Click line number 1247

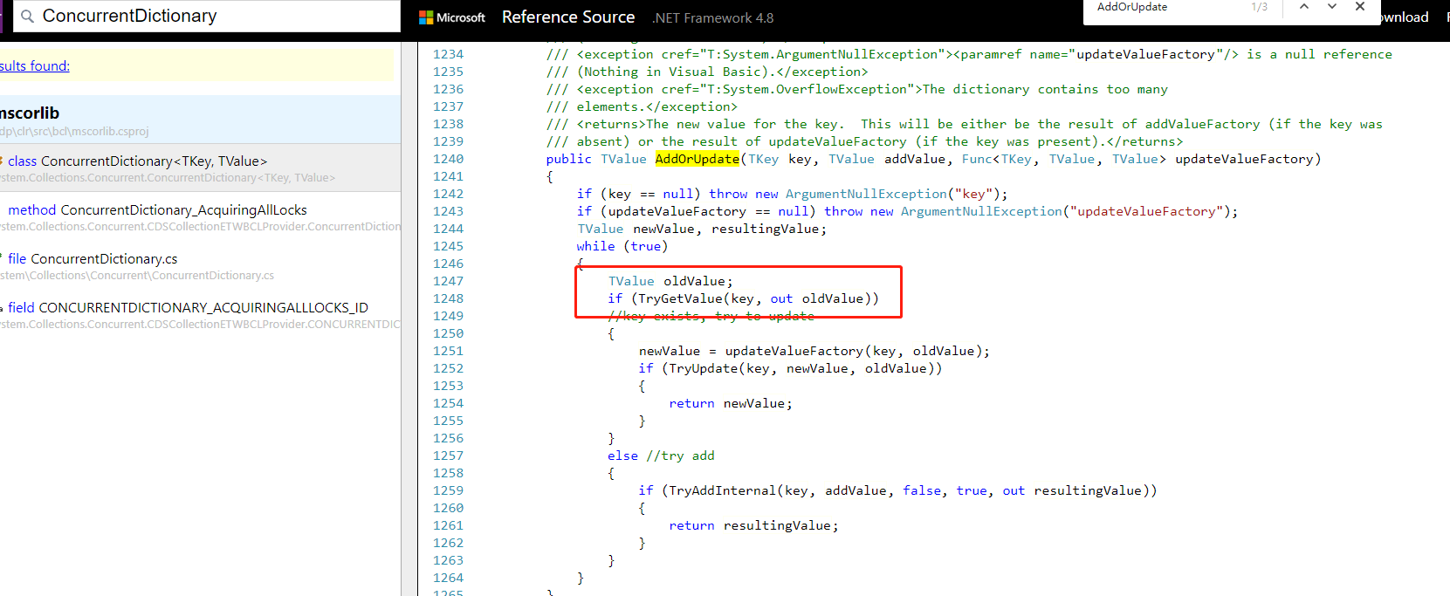click(448, 281)
